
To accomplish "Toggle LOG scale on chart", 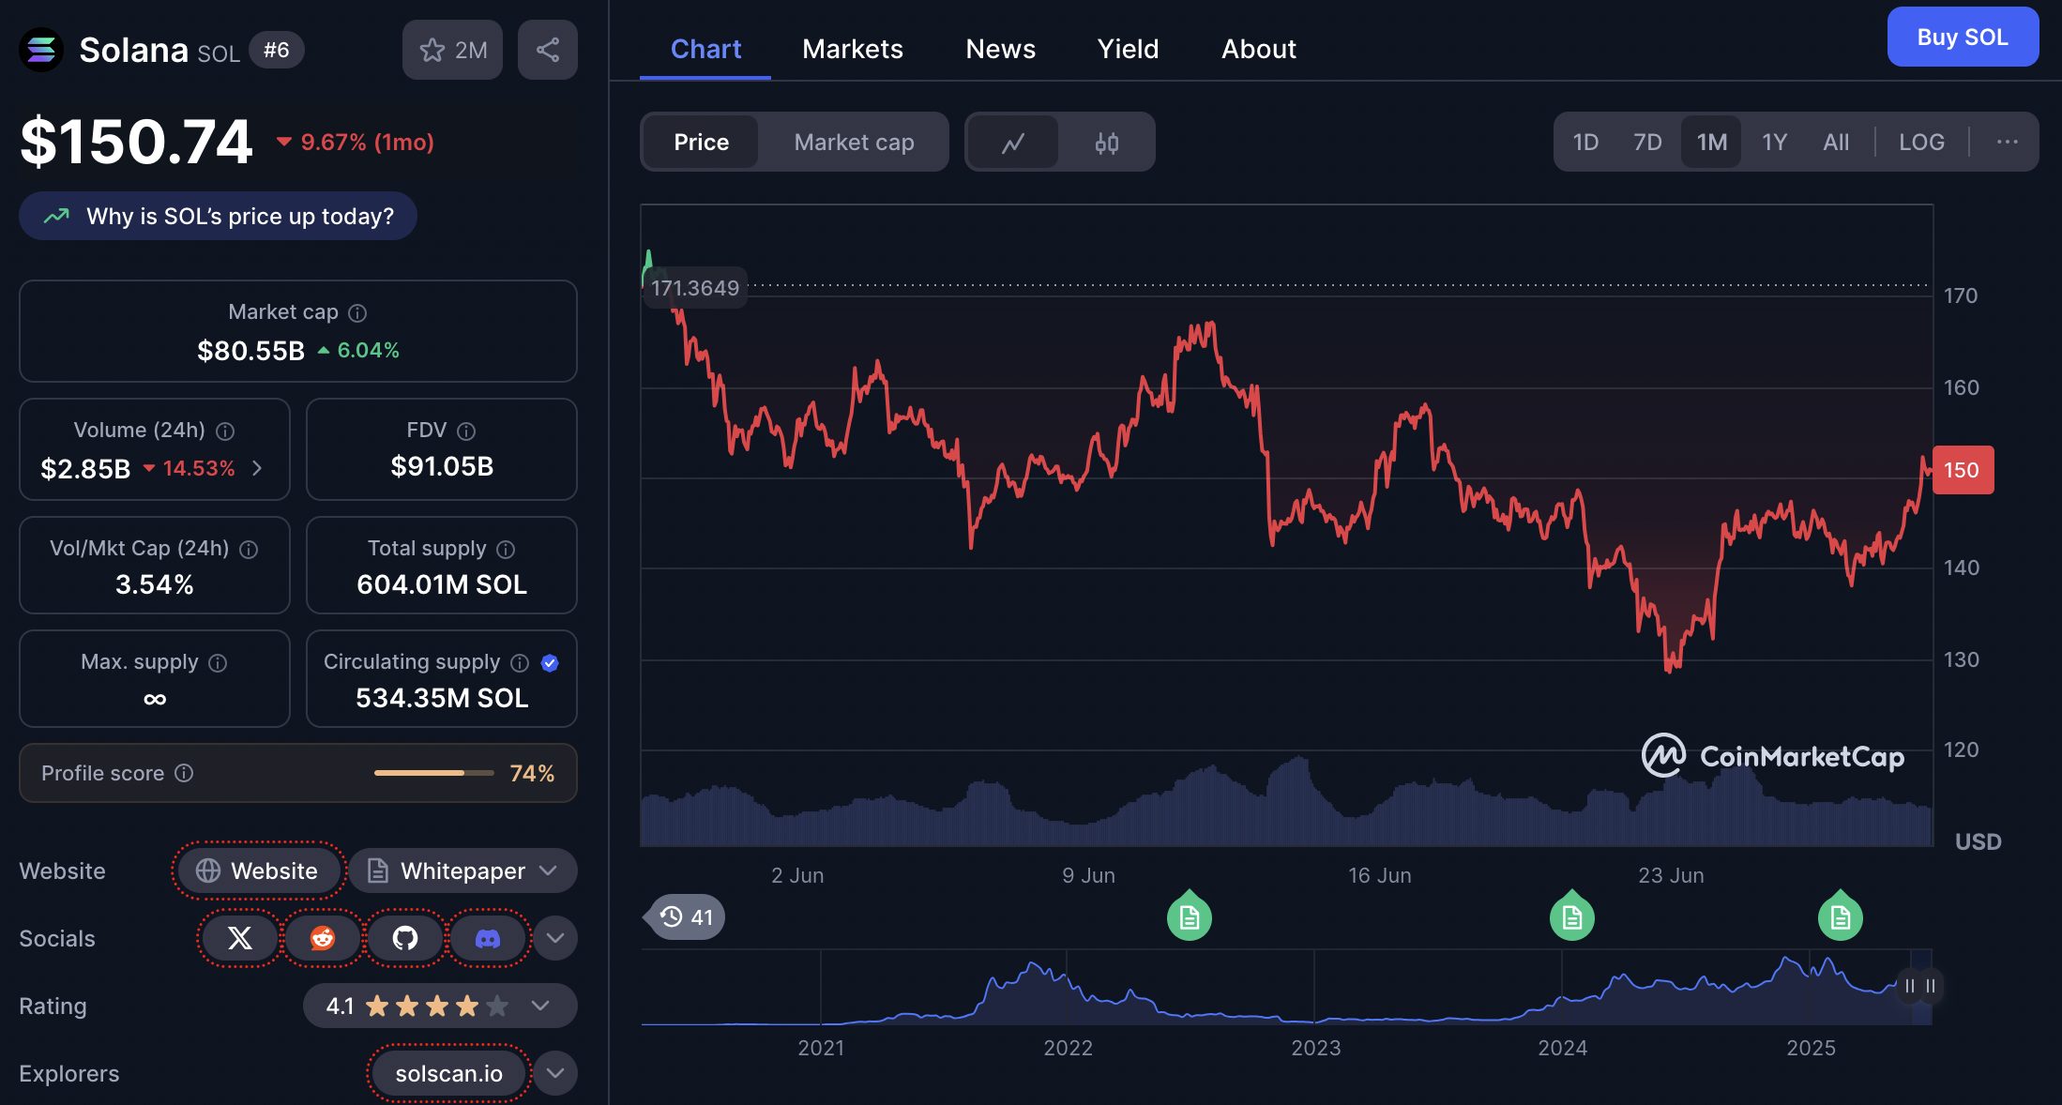I will tap(1921, 142).
